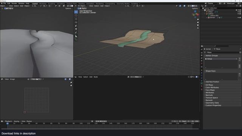The width and height of the screenshot is (242, 136).
Task: Open the timeline Marker menu
Action: point(29,121)
